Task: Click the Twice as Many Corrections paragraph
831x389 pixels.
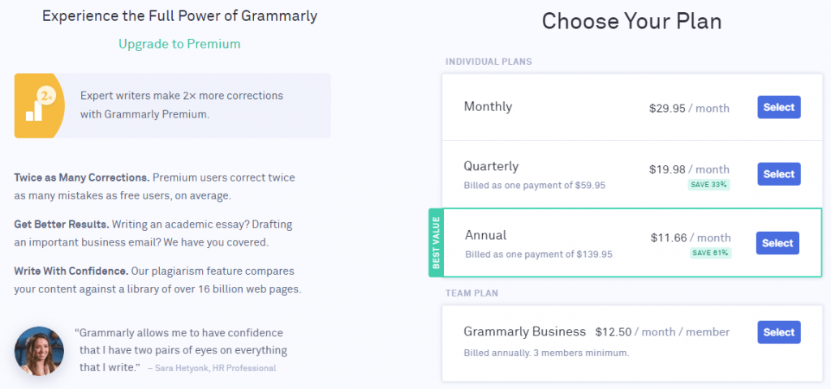Action: [x=154, y=186]
